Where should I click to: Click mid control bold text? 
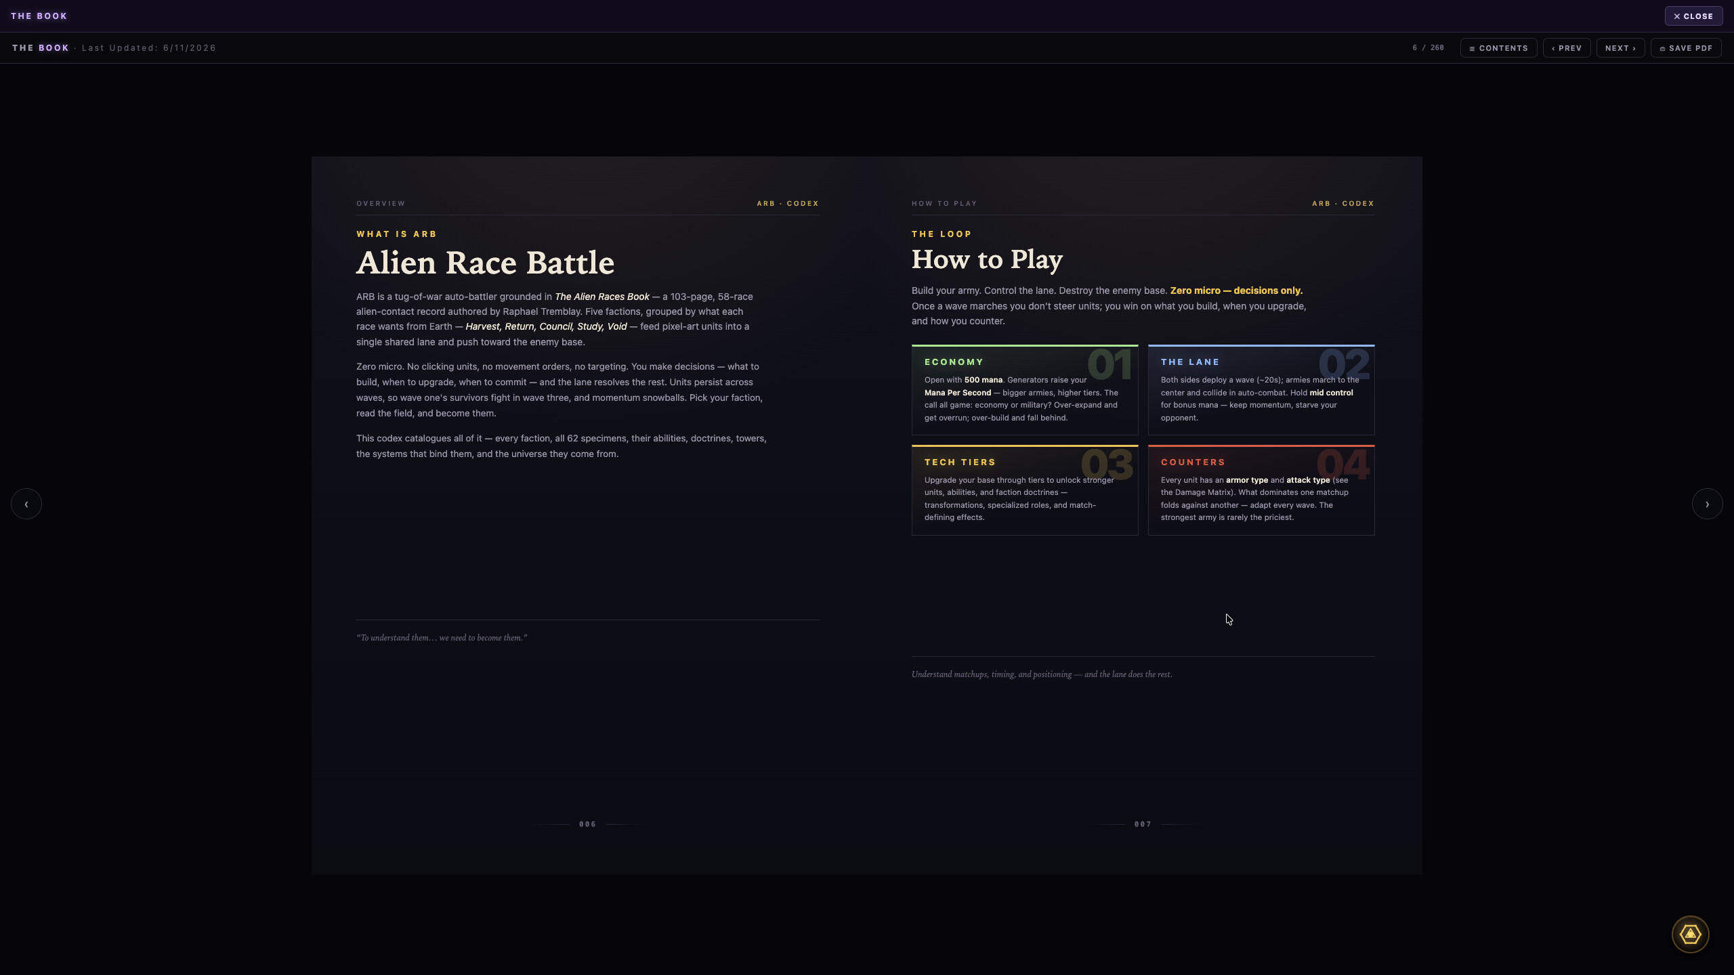[1331, 393]
